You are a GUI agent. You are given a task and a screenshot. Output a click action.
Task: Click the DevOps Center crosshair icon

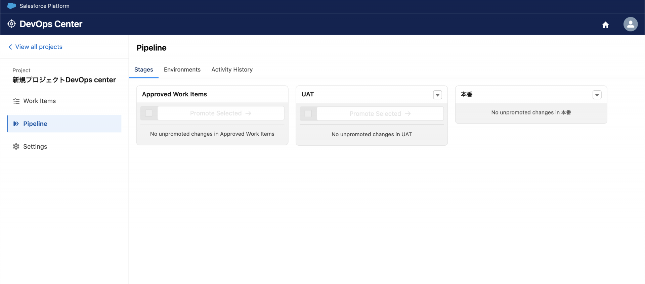point(11,24)
